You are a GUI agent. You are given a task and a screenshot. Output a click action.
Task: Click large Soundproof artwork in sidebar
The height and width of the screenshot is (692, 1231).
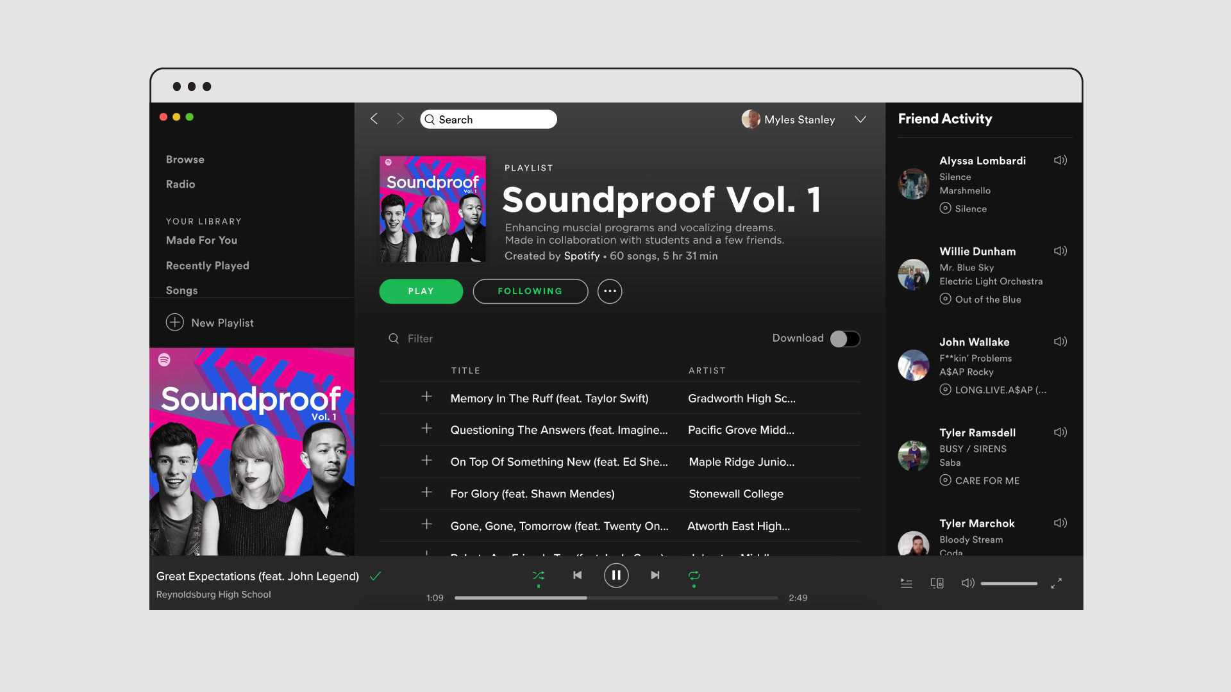tap(252, 452)
